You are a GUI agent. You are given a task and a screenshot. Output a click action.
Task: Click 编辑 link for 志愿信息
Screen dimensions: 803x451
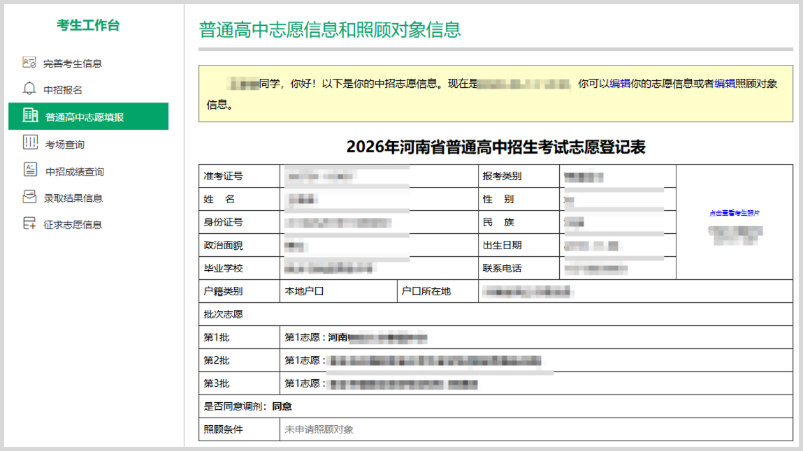tap(620, 83)
